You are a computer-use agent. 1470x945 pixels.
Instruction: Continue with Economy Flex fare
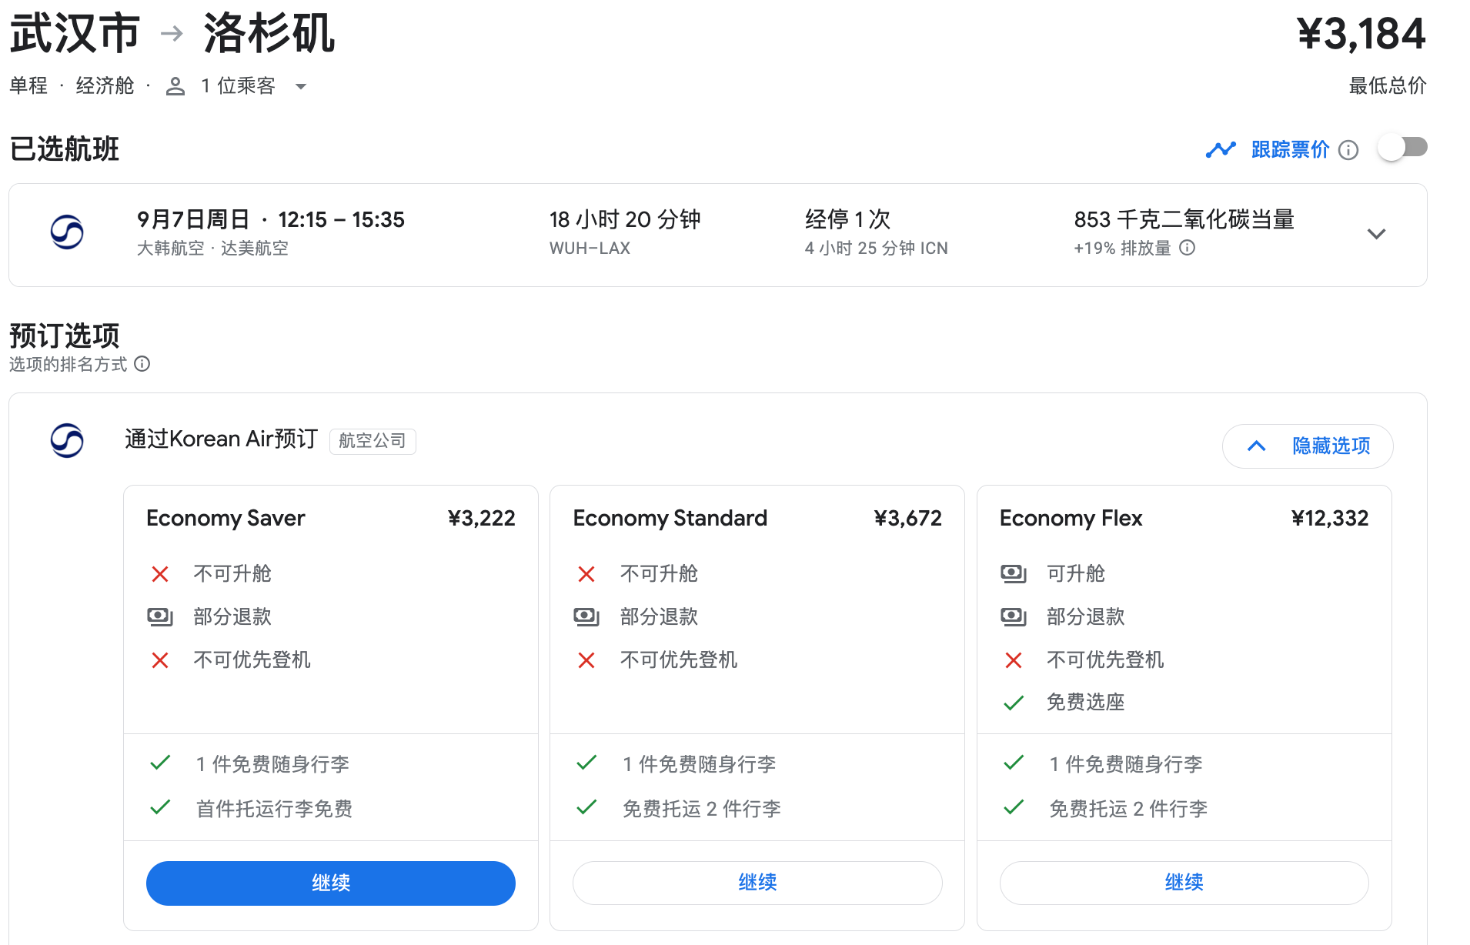1183,883
